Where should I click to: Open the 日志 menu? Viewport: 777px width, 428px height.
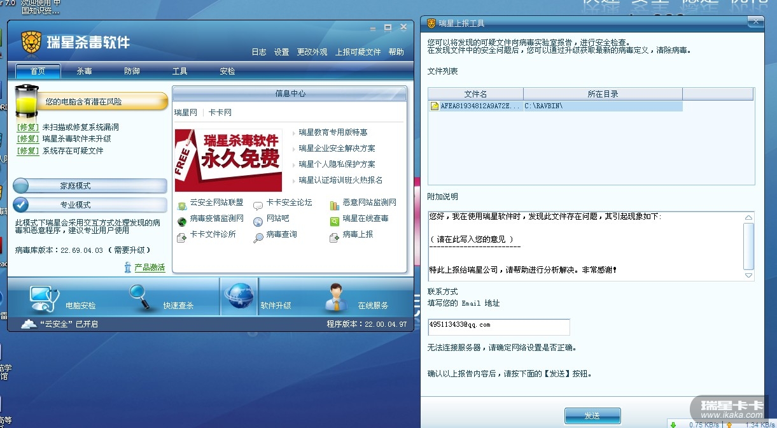[x=259, y=52]
